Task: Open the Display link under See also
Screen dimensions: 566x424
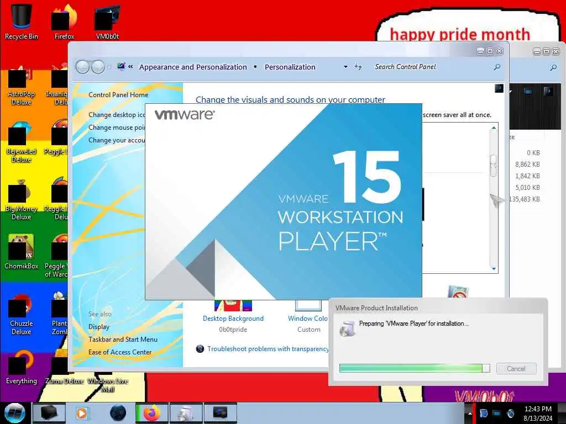Action: coord(99,327)
